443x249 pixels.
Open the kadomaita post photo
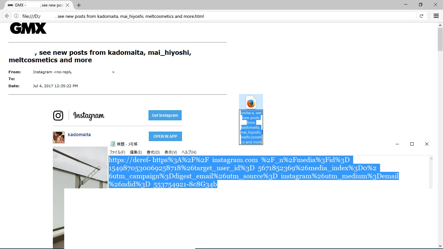click(80, 197)
